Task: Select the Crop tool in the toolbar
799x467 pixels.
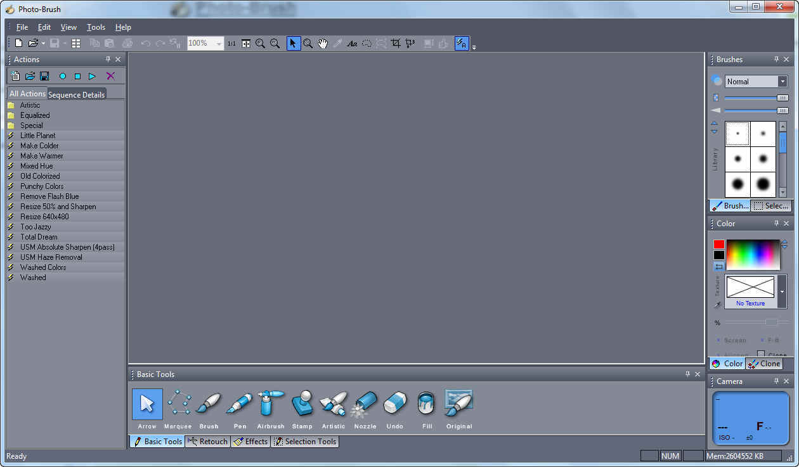Action: click(x=395, y=43)
